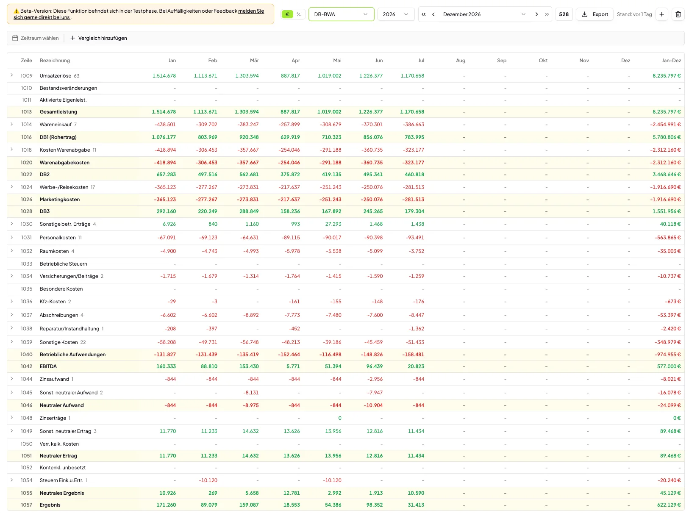Jump to first period double-chevron left

click(x=424, y=14)
